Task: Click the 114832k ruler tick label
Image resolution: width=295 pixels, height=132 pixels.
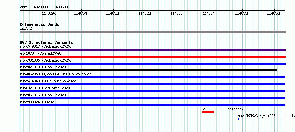Action: click(x=146, y=13)
